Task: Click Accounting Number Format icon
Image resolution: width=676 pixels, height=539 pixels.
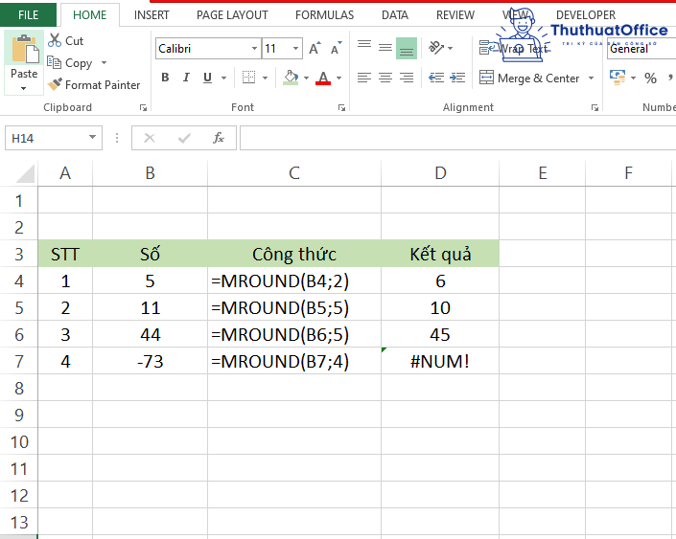Action: pyautogui.click(x=618, y=78)
